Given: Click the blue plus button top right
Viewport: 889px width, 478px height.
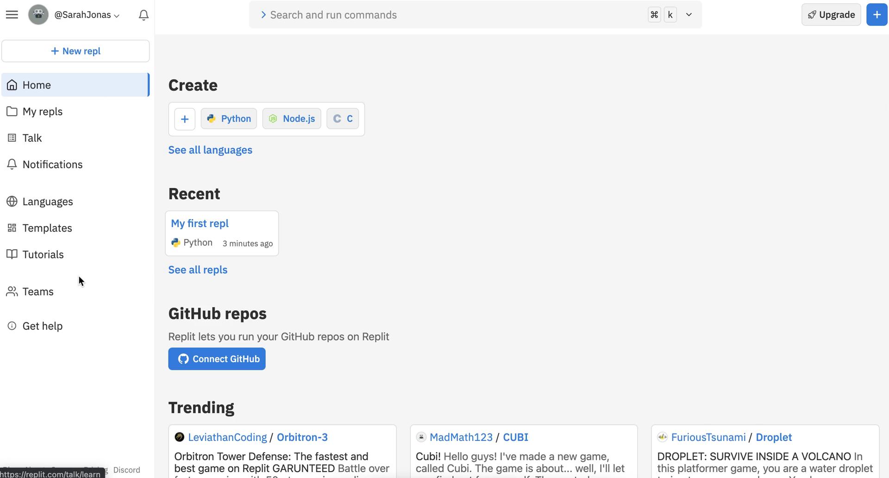Looking at the screenshot, I should pyautogui.click(x=876, y=14).
